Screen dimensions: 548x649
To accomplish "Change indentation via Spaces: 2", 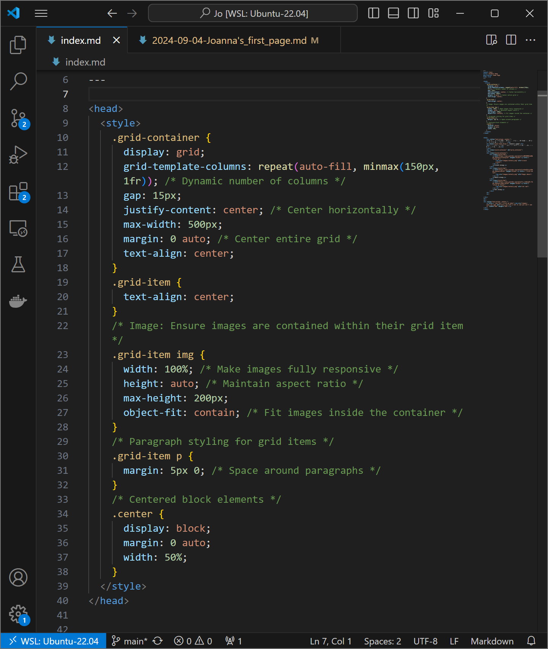I will (382, 641).
